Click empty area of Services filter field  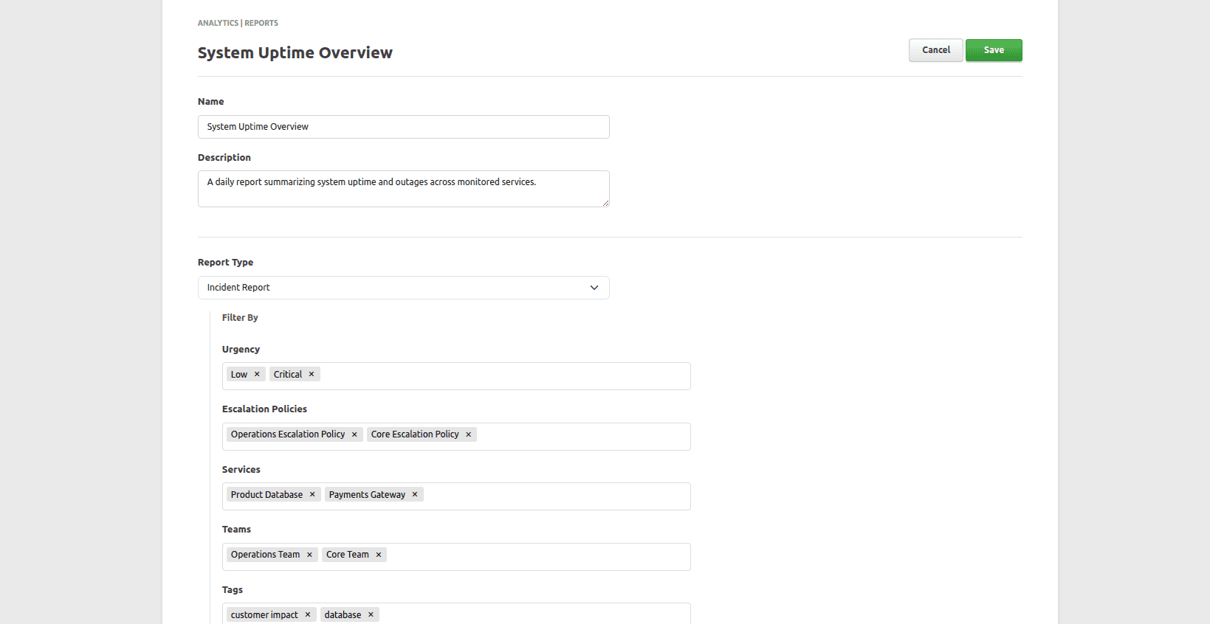click(x=554, y=496)
